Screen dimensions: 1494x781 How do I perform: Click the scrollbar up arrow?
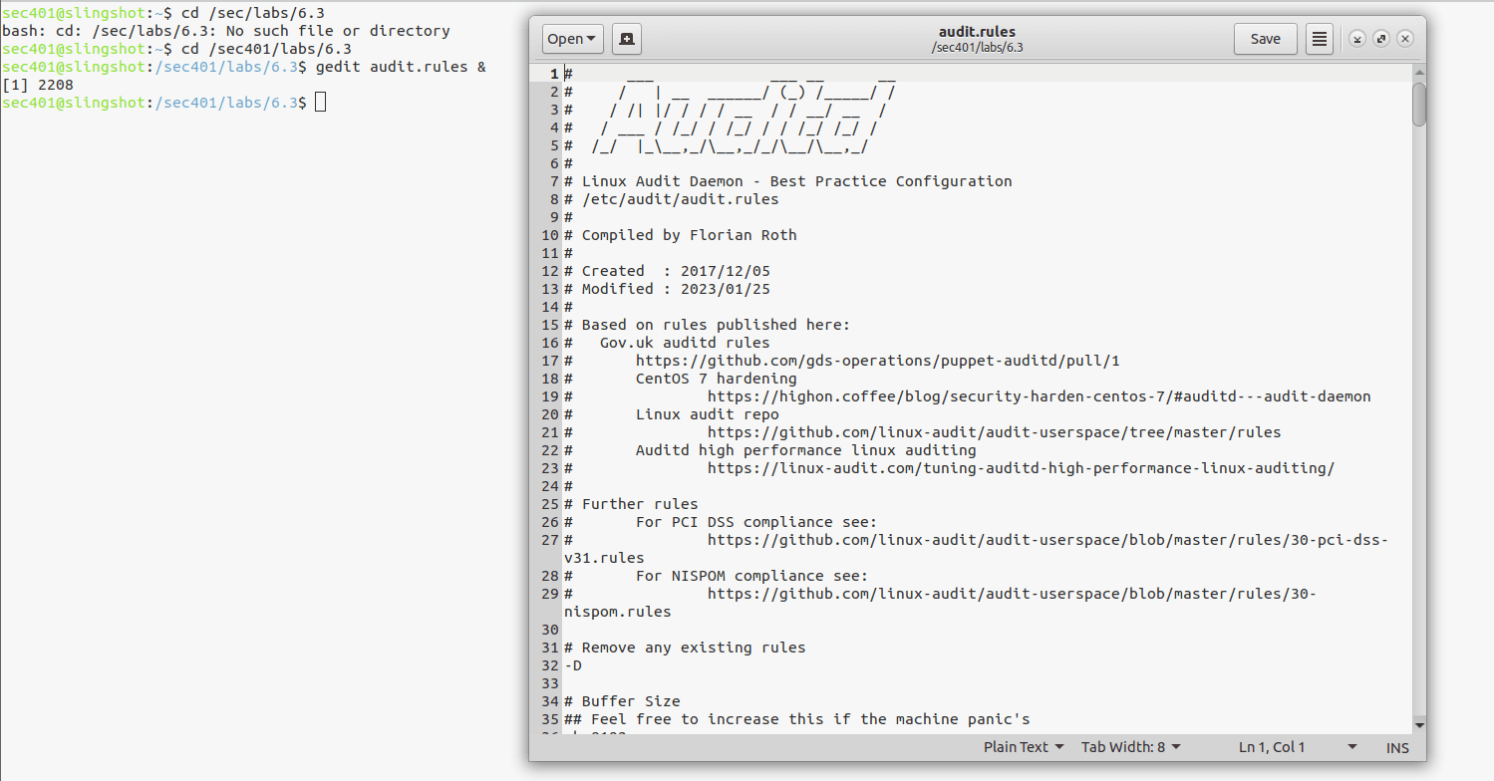[x=1418, y=70]
